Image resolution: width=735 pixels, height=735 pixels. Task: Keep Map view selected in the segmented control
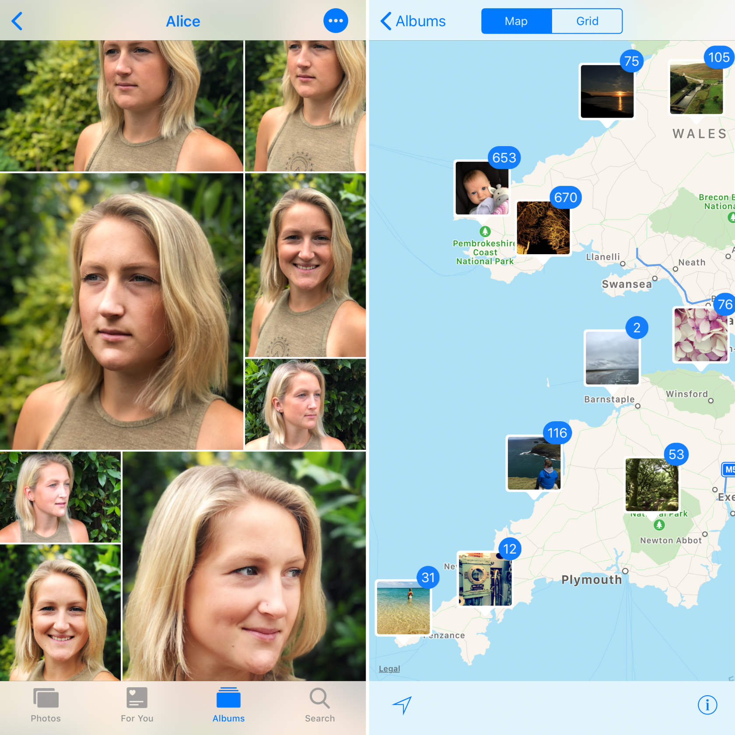tap(516, 21)
